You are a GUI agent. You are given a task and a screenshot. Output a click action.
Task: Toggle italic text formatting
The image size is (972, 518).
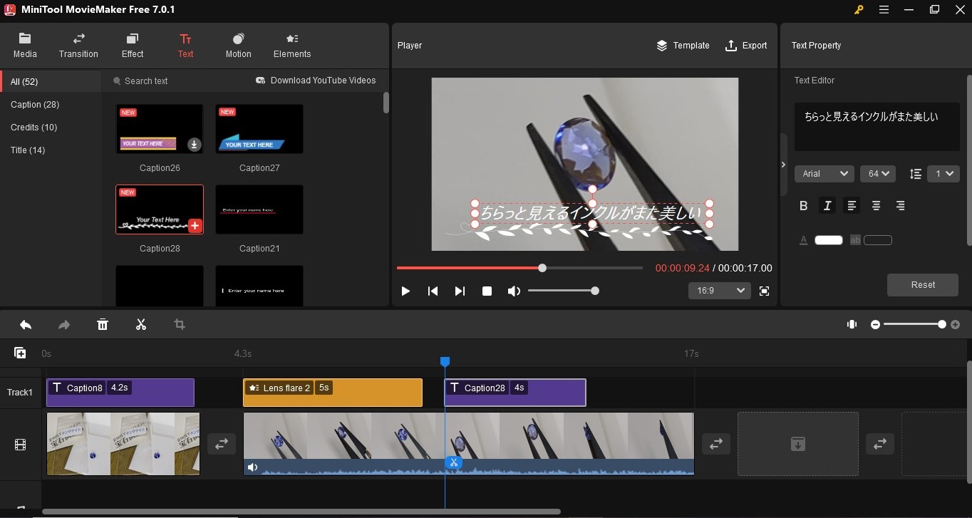pos(827,206)
